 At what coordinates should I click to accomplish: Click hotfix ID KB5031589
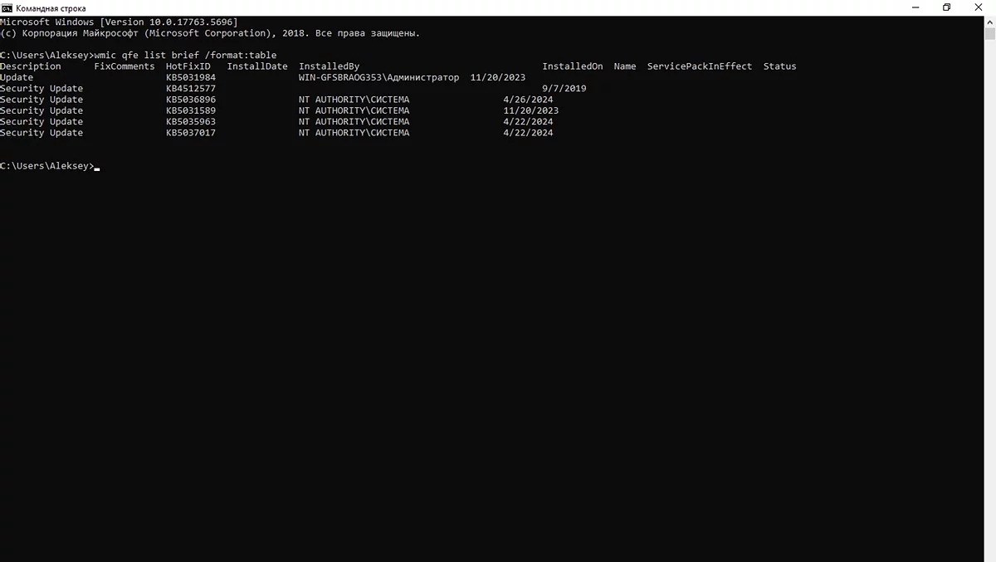click(x=191, y=110)
